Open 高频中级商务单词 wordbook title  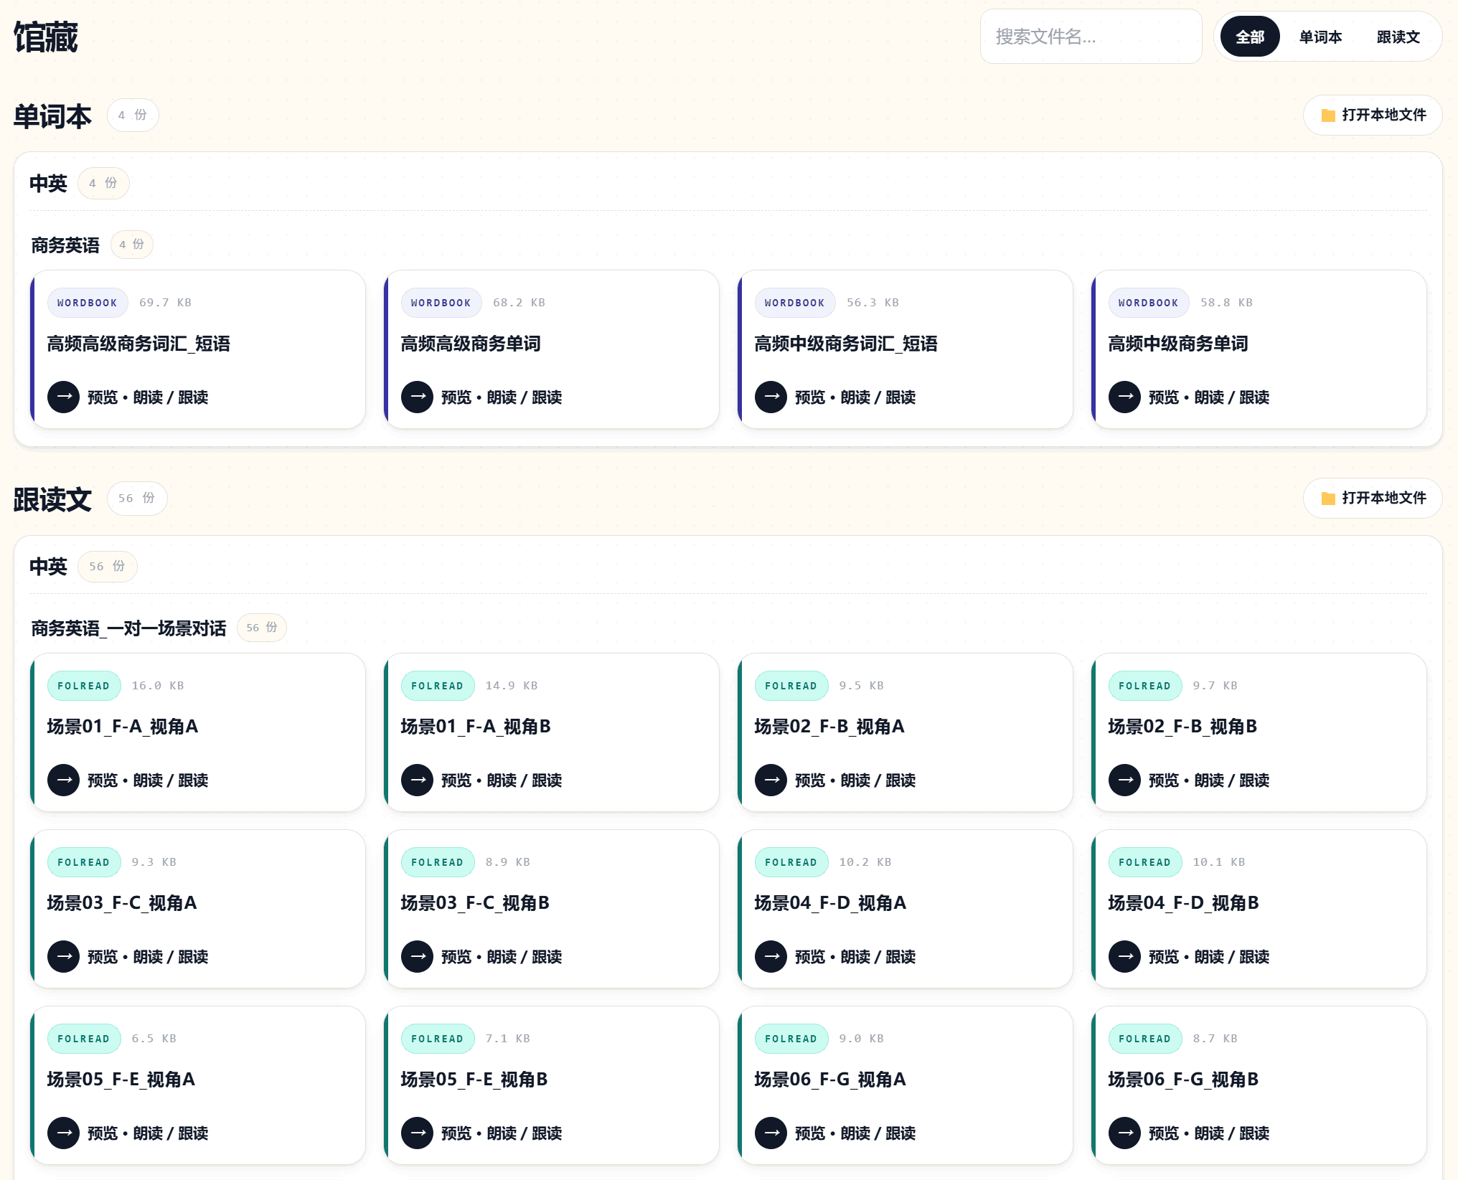(x=1178, y=344)
